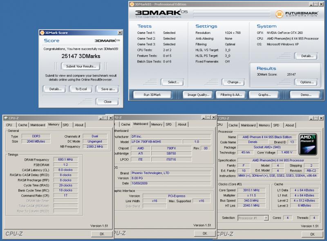Viewport: 327px width, 241px height.
Task: Minimize the 3DMark05 main window
Action: click(x=311, y=4)
